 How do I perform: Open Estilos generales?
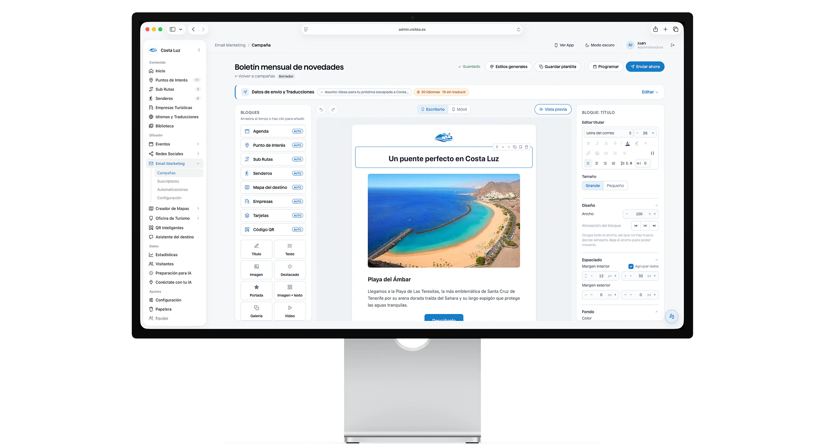pos(509,67)
